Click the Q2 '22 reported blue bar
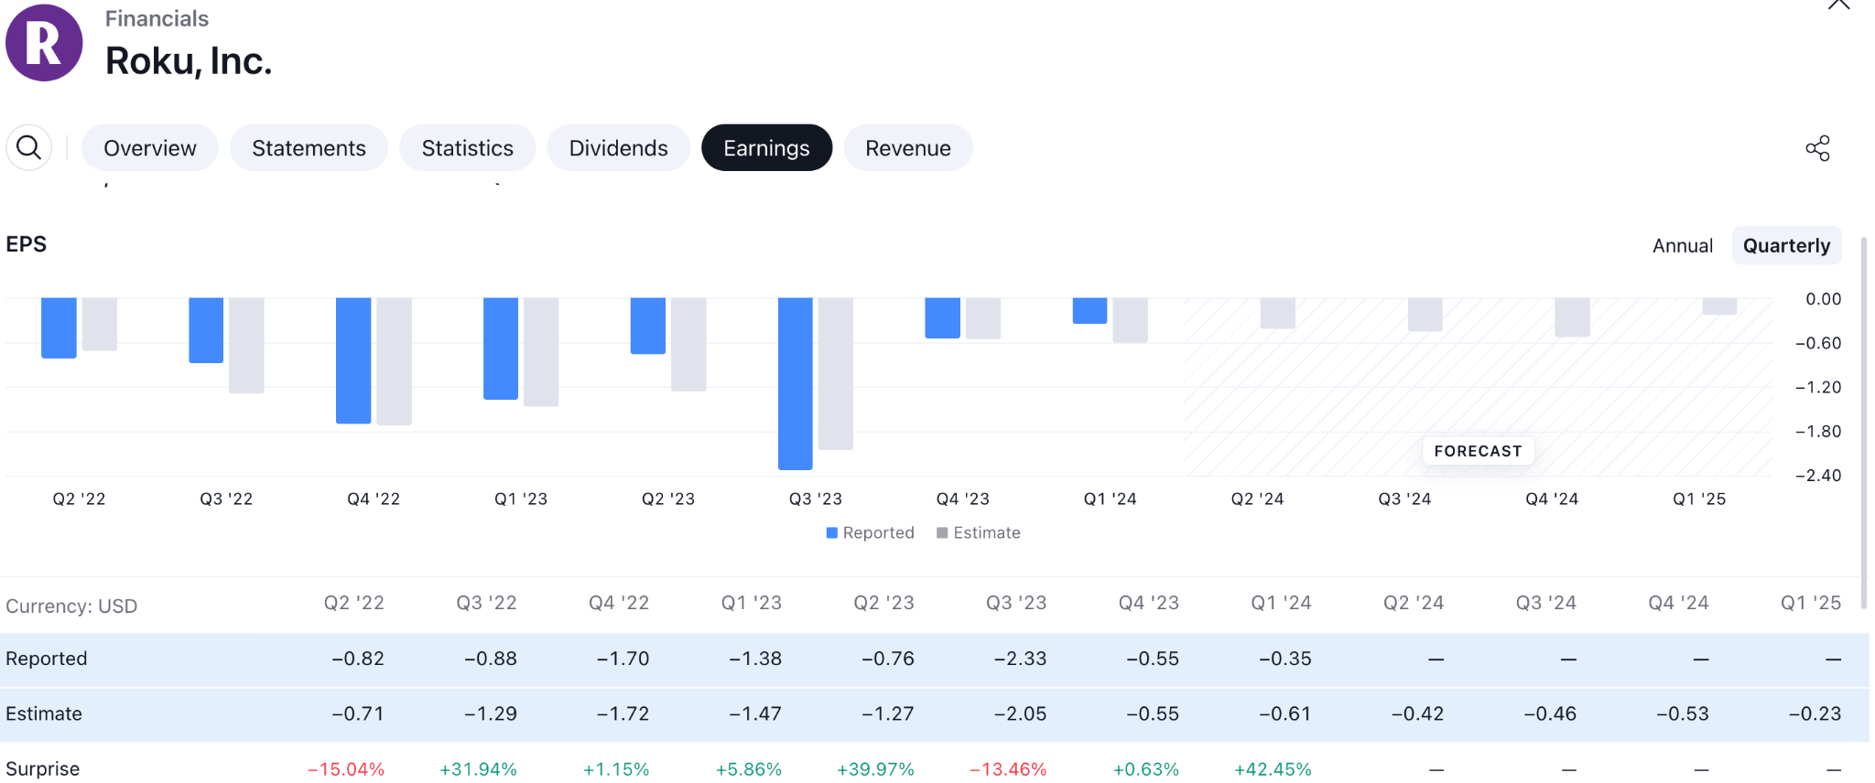The image size is (1875, 783). pyautogui.click(x=59, y=327)
